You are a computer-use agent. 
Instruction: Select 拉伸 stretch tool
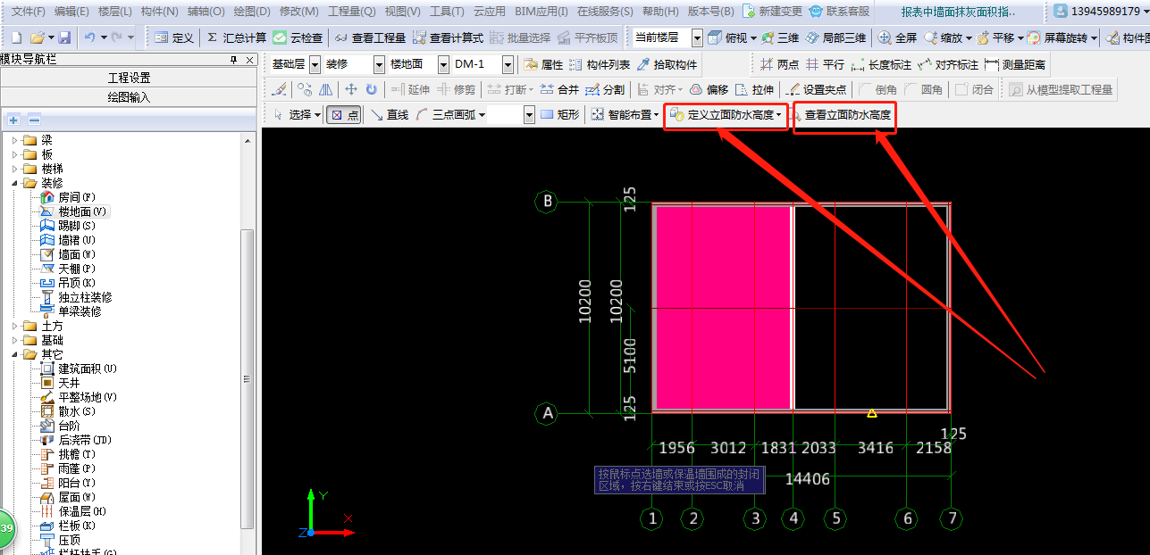pos(754,89)
